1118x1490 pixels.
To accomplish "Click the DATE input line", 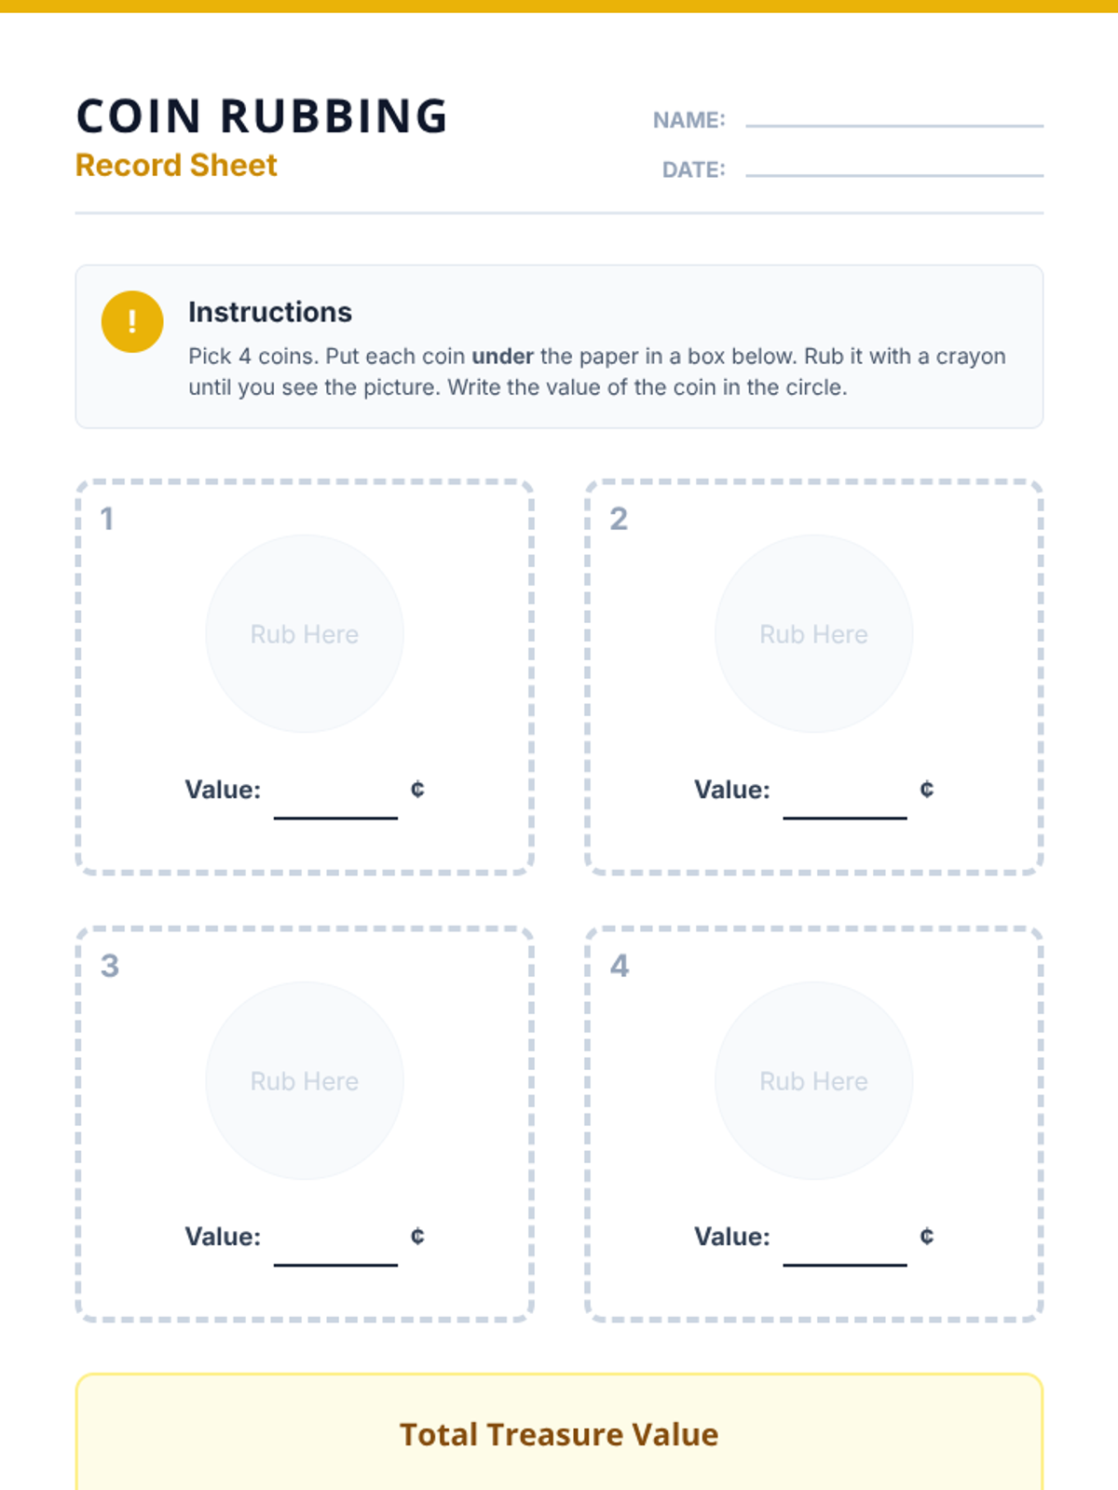I will point(893,170).
